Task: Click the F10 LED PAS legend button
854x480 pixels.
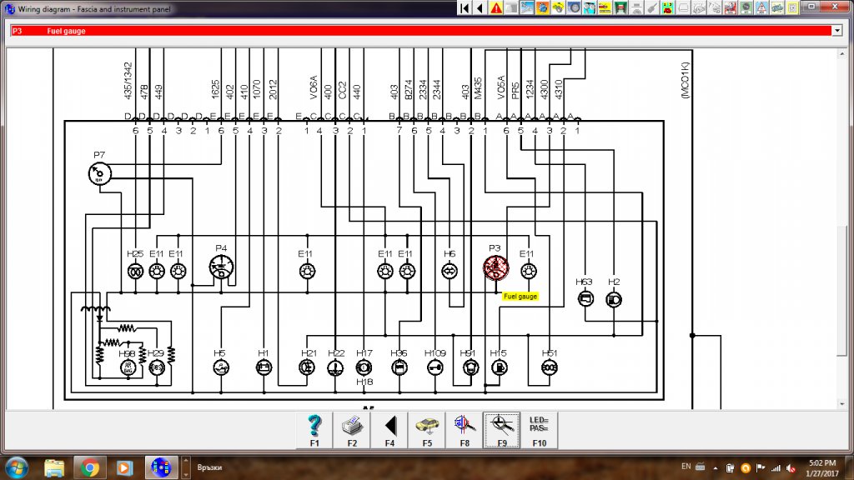Action: pyautogui.click(x=540, y=430)
